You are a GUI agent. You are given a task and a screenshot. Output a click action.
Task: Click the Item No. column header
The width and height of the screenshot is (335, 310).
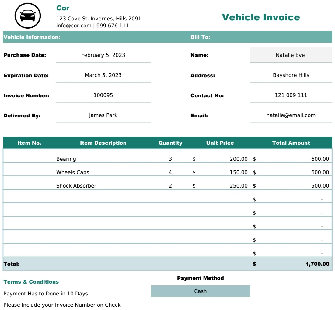29,143
